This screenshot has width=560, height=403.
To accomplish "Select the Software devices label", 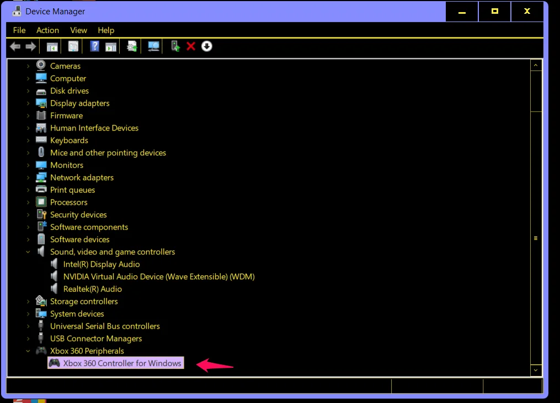I will point(79,239).
